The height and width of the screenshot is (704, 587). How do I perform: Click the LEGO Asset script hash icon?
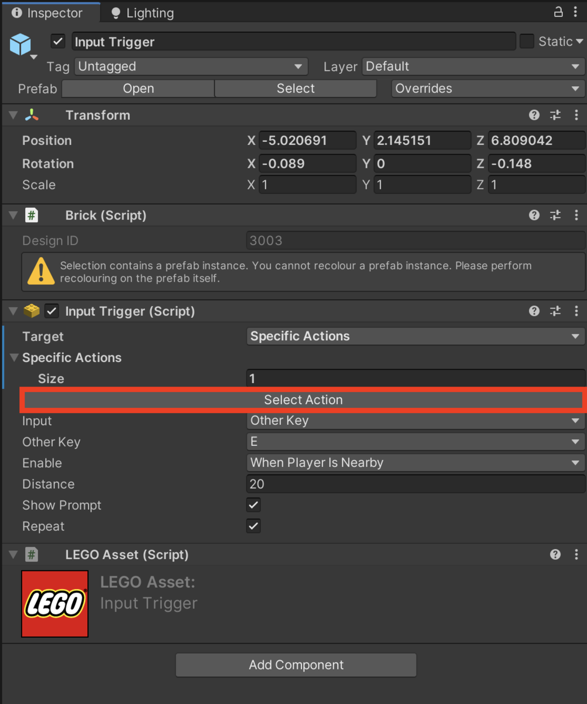(x=32, y=554)
